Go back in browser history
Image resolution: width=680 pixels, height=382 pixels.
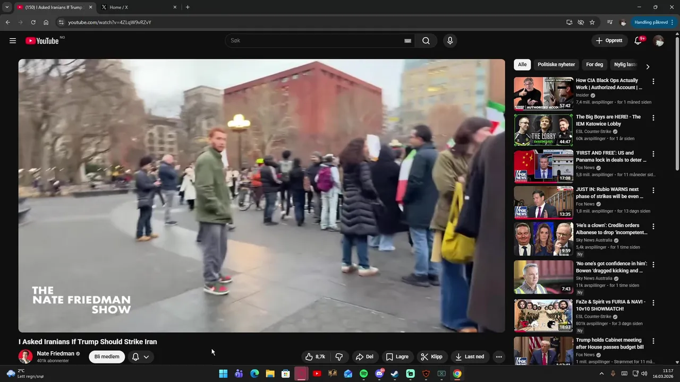[x=7, y=22]
